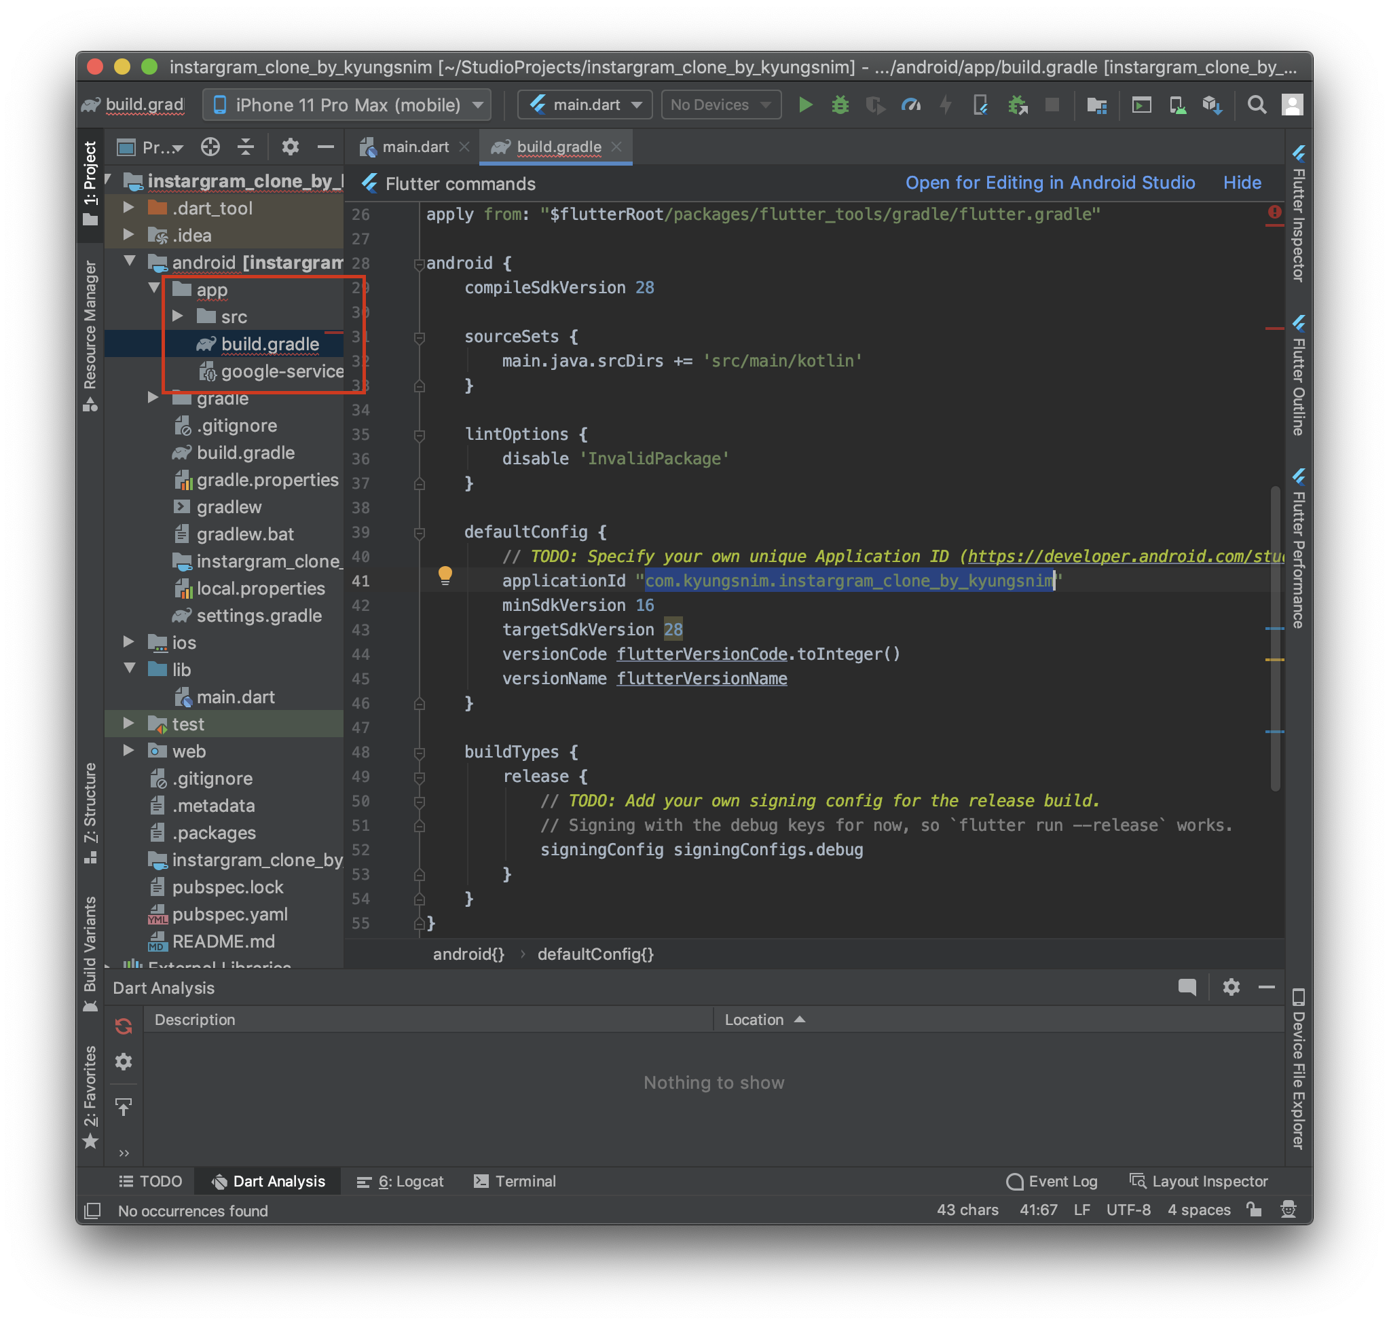Open iPhone 11 Pro Max device selector
Viewport: 1389px width, 1325px height.
(x=347, y=105)
